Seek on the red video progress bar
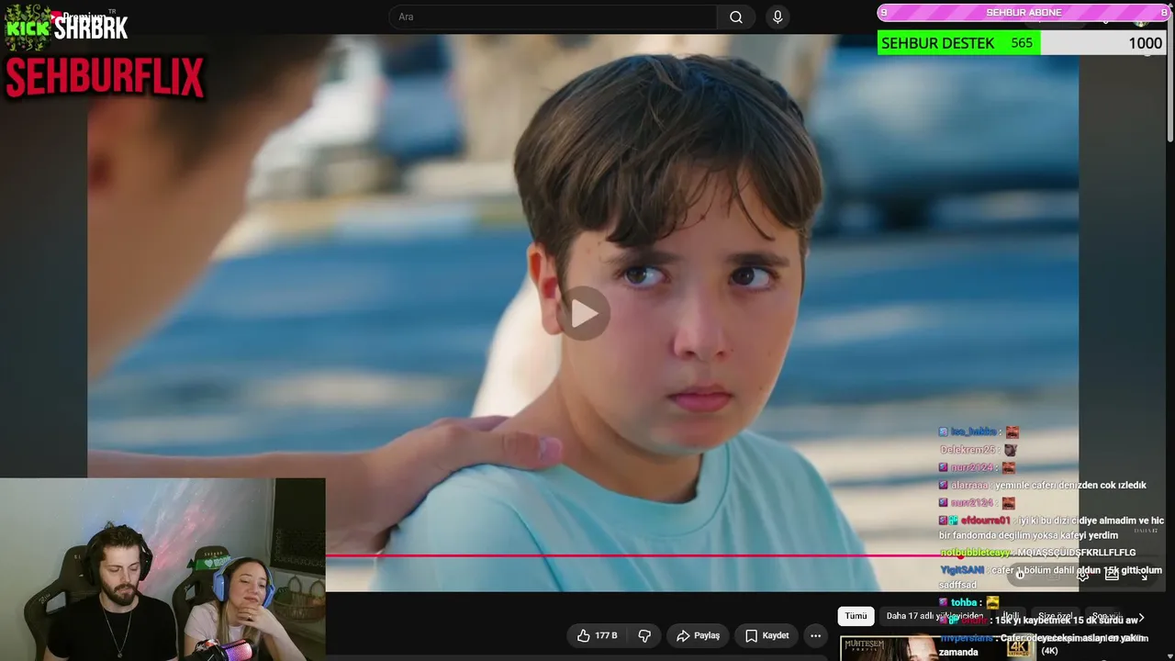This screenshot has height=661, width=1175. (643, 555)
